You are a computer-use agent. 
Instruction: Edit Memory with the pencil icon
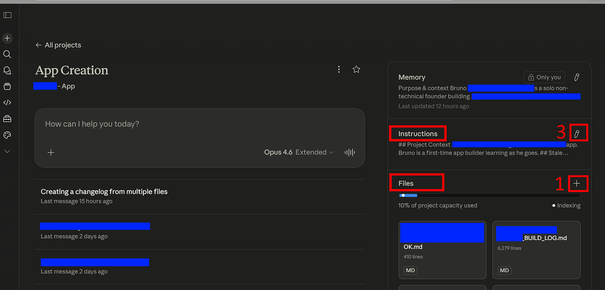tap(576, 77)
